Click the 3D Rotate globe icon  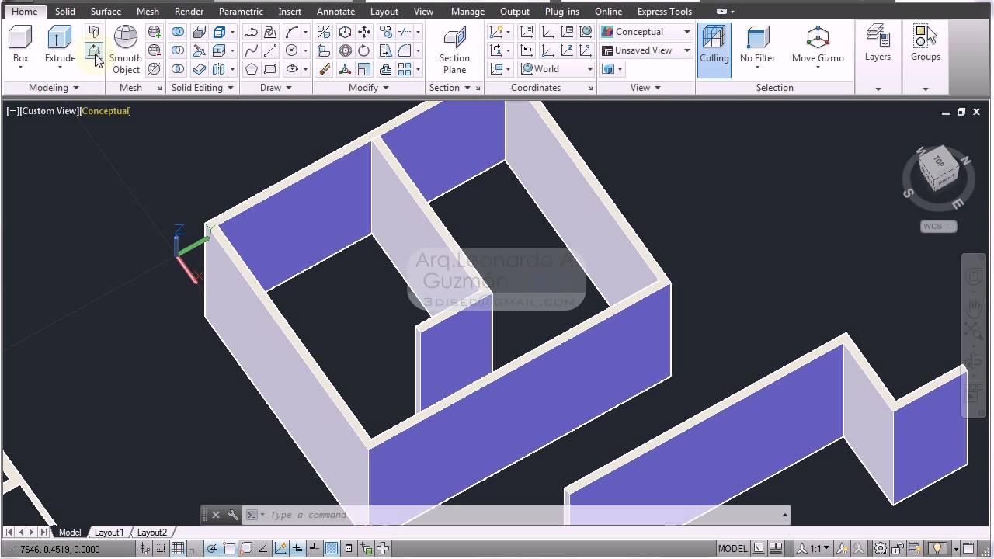(x=345, y=50)
